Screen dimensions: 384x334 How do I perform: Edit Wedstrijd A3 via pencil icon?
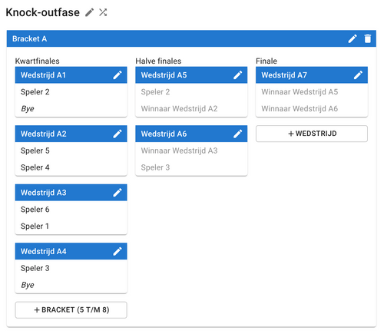(118, 193)
